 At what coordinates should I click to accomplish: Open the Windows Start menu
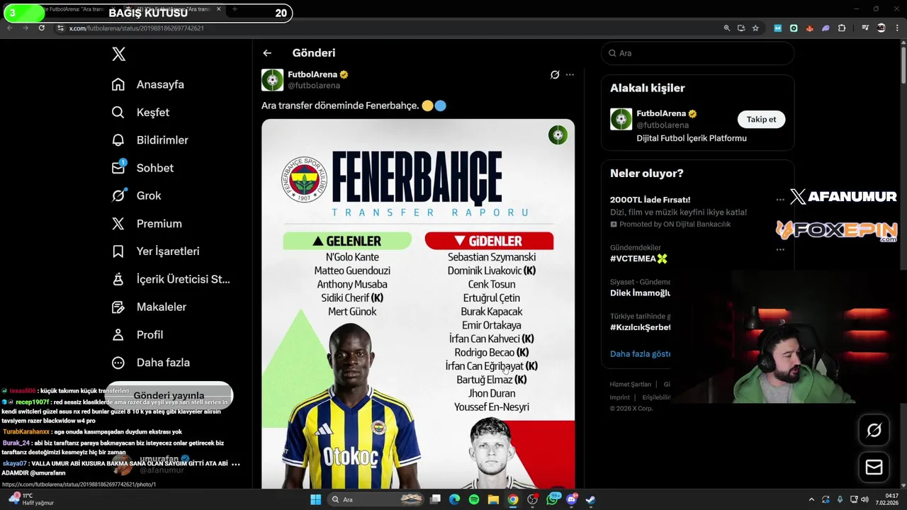[x=315, y=499]
